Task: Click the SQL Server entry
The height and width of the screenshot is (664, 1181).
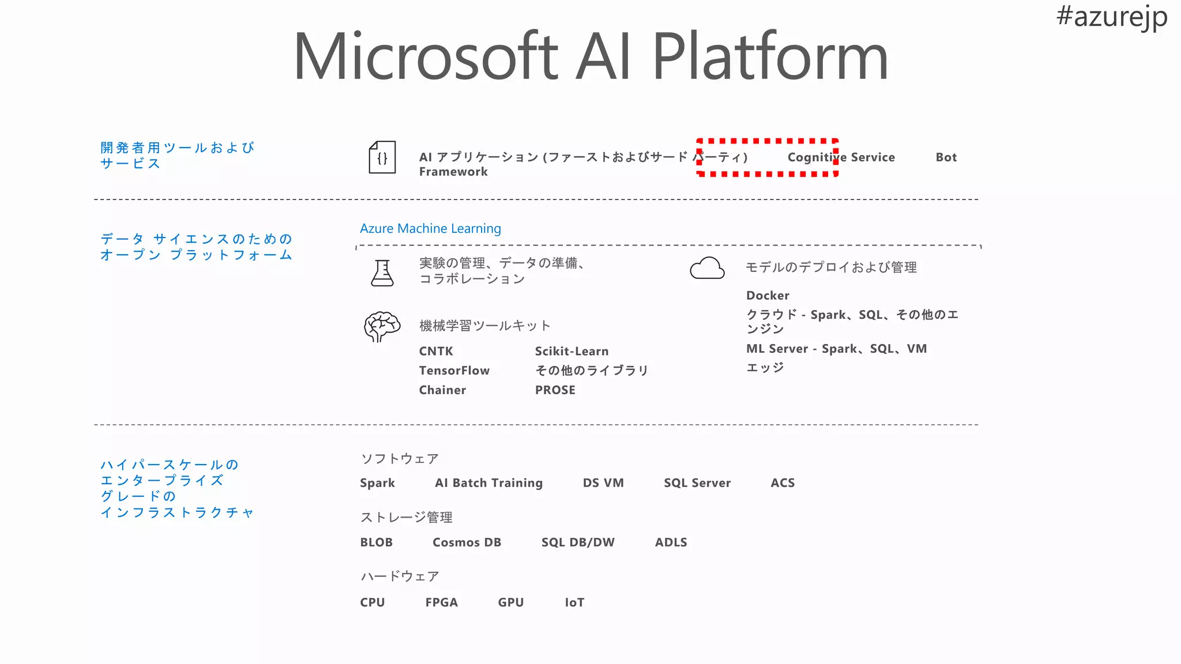Action: coord(697,483)
